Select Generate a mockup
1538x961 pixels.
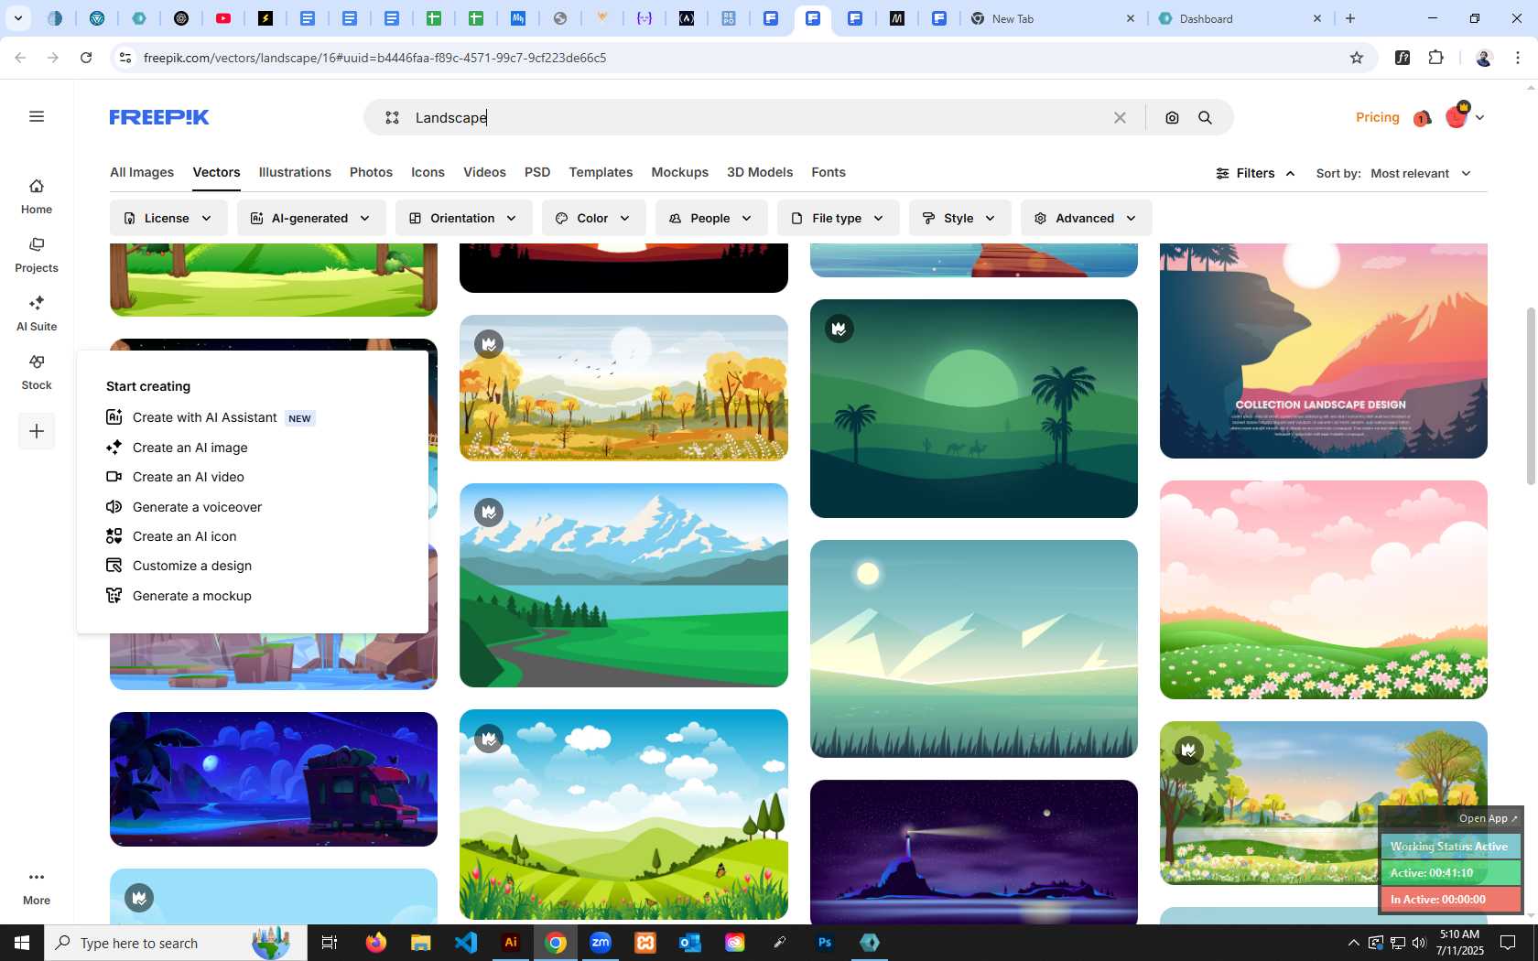pos(179,596)
